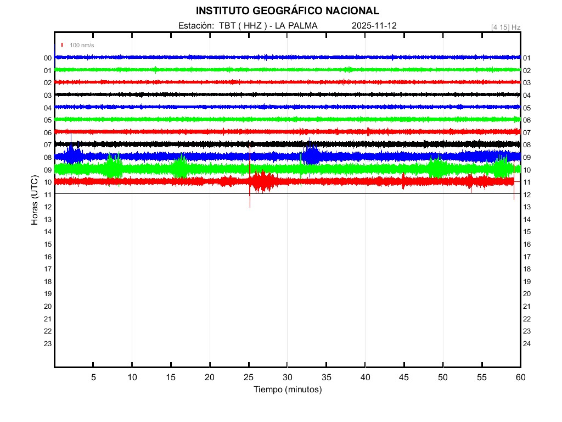Click the '24' hour label on the right axis
This screenshot has width=562, height=422.
[526, 344]
